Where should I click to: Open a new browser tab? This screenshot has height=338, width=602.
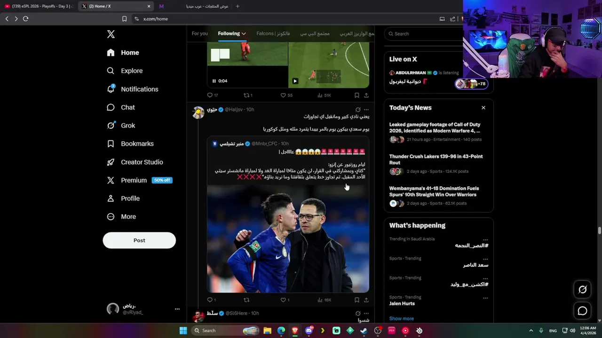pyautogui.click(x=238, y=6)
